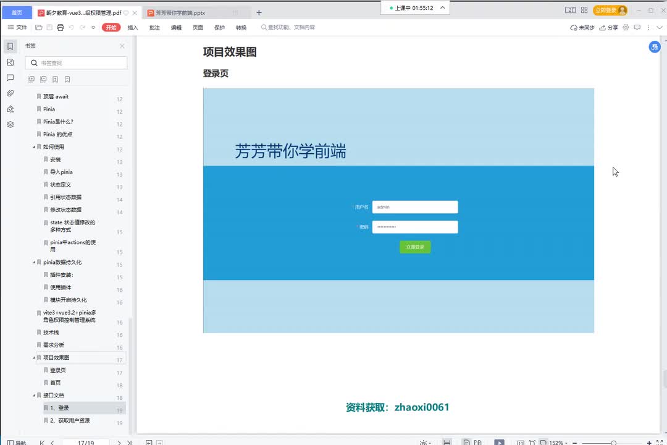Go to next page arrow in status bar
The height and width of the screenshot is (445, 667).
[119, 443]
